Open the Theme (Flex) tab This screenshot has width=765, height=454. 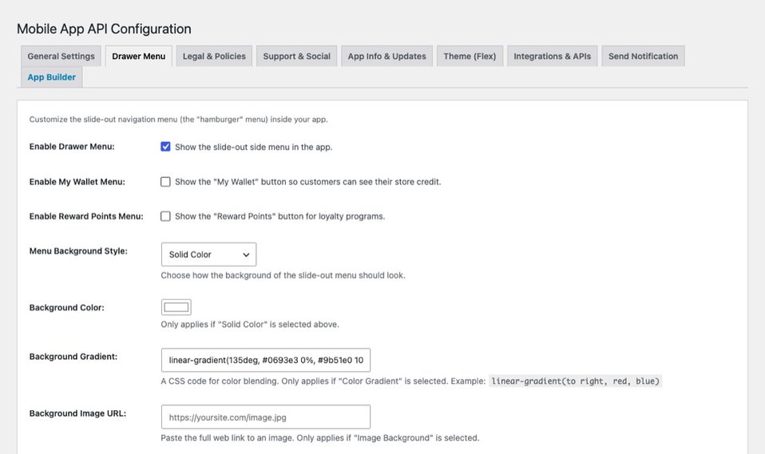tap(470, 56)
